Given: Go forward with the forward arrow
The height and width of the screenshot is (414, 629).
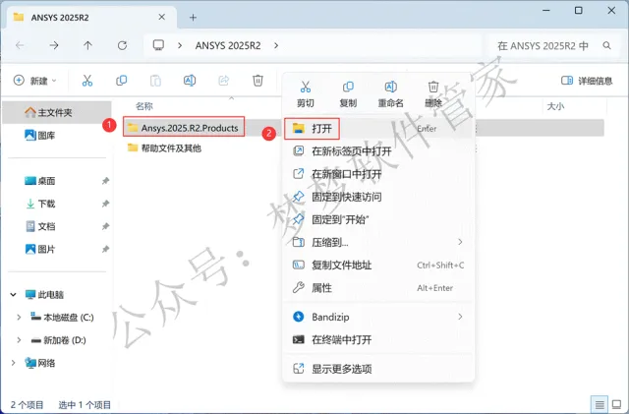Looking at the screenshot, I should [x=53, y=45].
